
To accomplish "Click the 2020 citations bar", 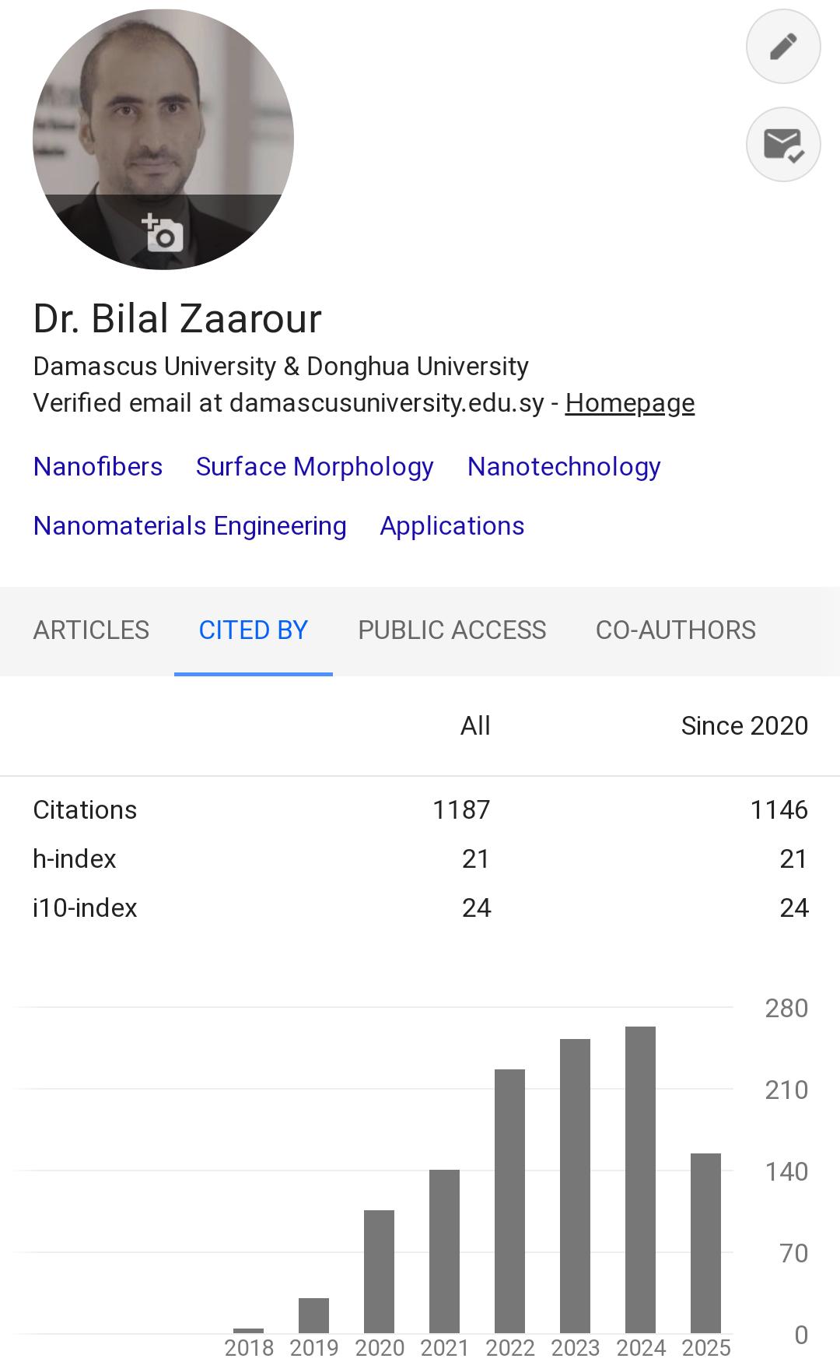I will click(x=379, y=1271).
